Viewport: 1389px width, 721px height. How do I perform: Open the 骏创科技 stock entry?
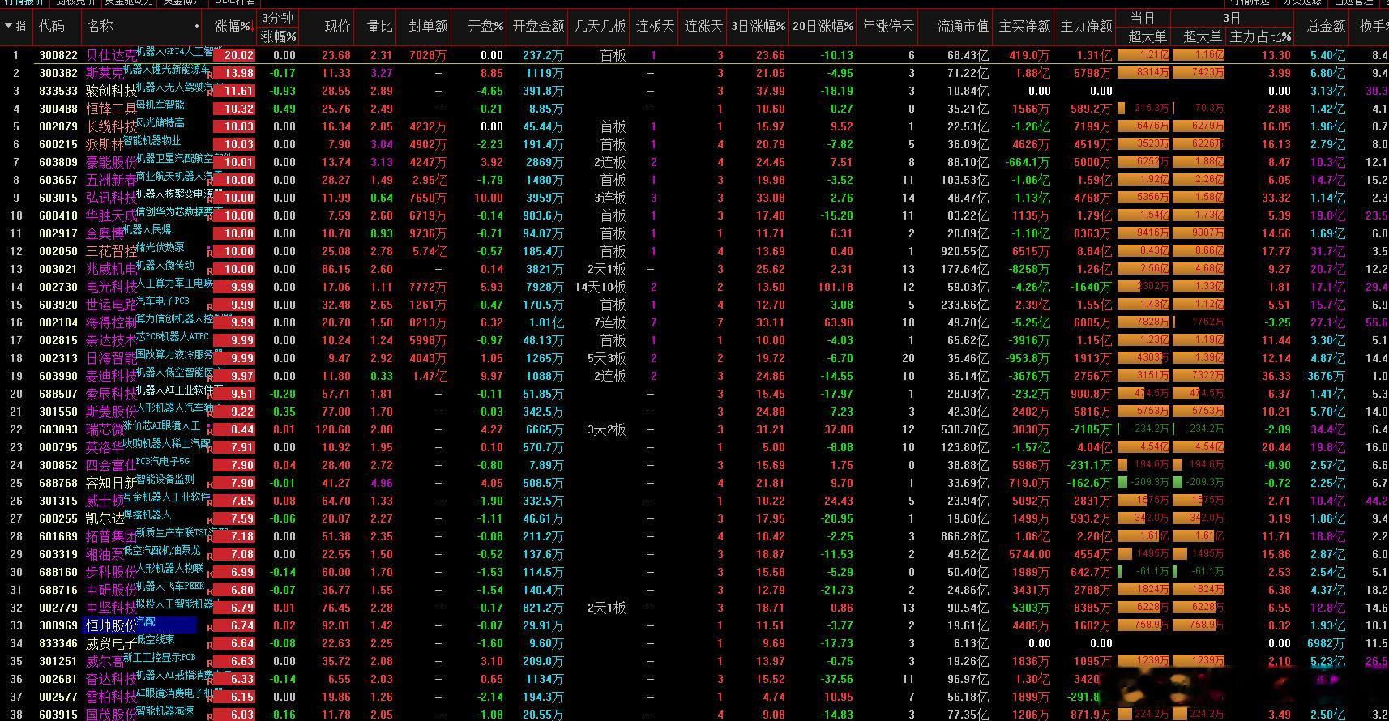(x=111, y=91)
